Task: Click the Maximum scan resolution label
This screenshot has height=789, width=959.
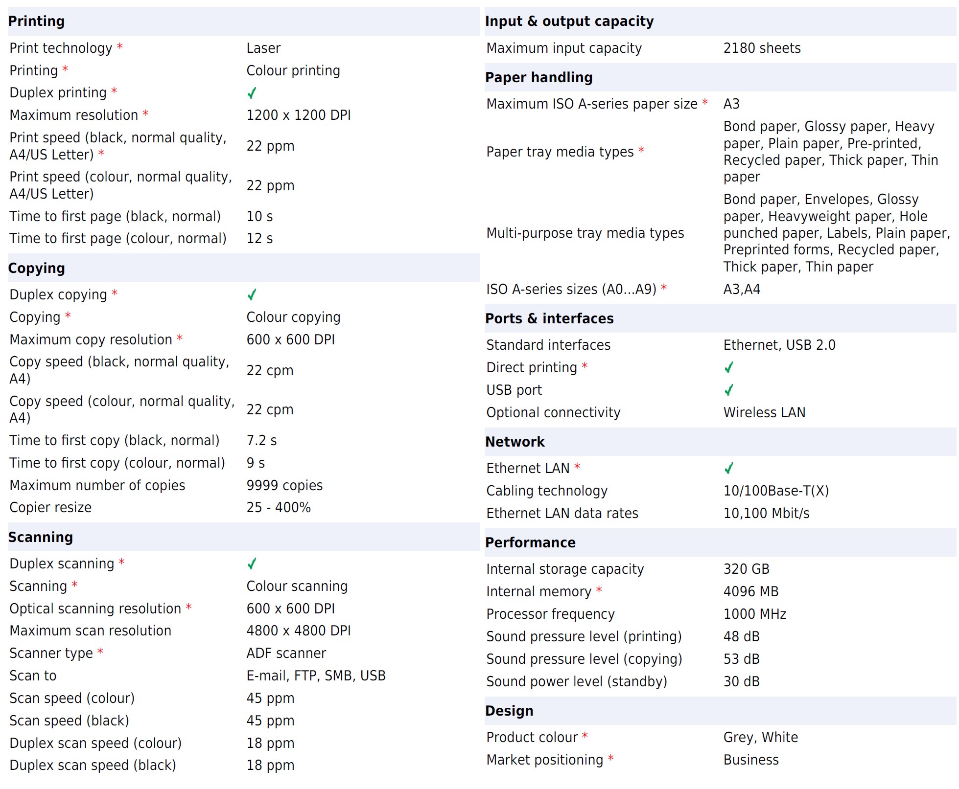Action: [x=91, y=631]
